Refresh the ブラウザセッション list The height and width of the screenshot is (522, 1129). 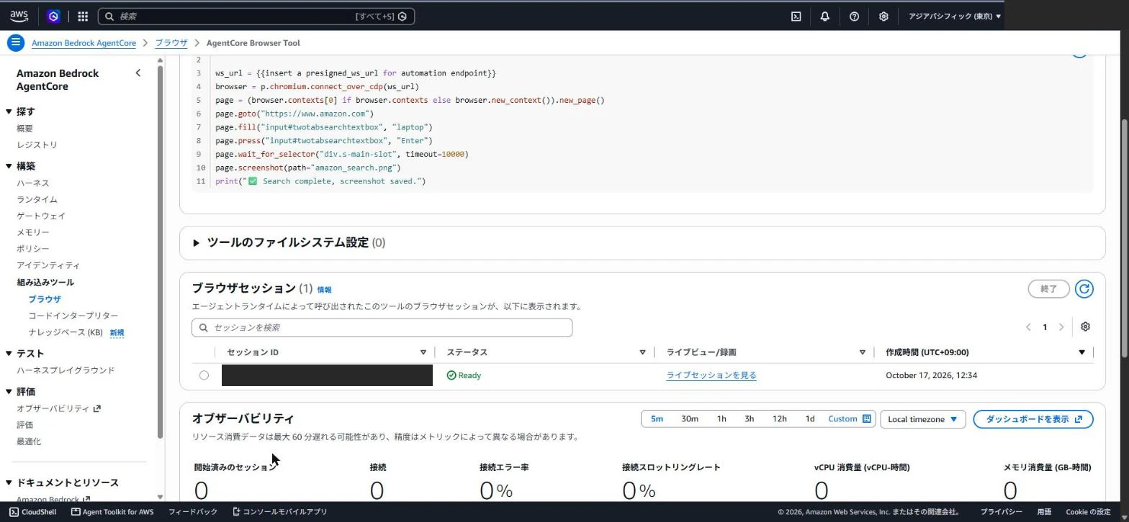point(1084,288)
